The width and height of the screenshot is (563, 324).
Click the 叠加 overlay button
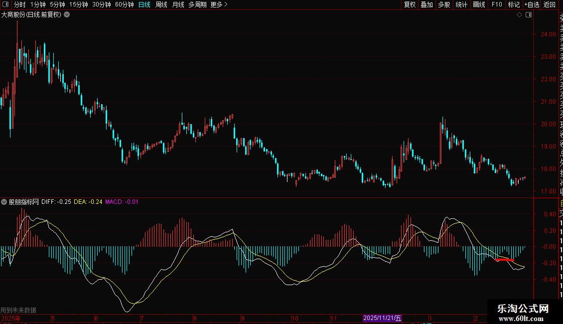tap(427, 4)
